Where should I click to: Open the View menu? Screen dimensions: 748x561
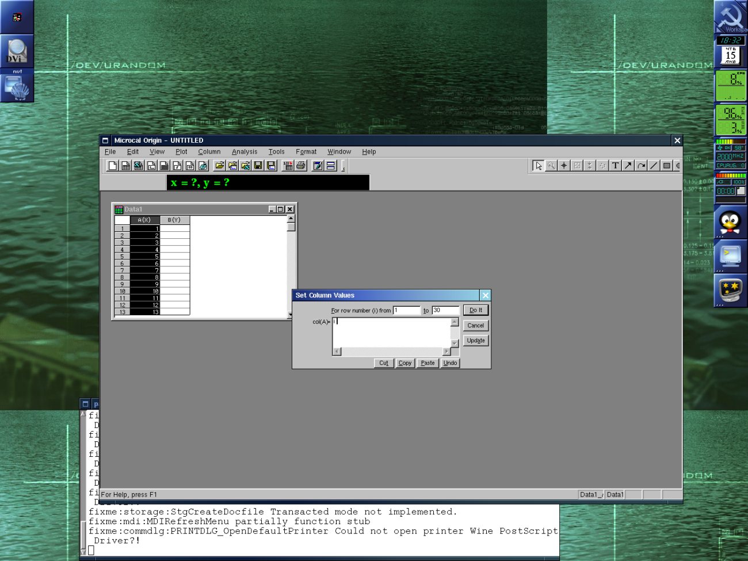(x=157, y=152)
